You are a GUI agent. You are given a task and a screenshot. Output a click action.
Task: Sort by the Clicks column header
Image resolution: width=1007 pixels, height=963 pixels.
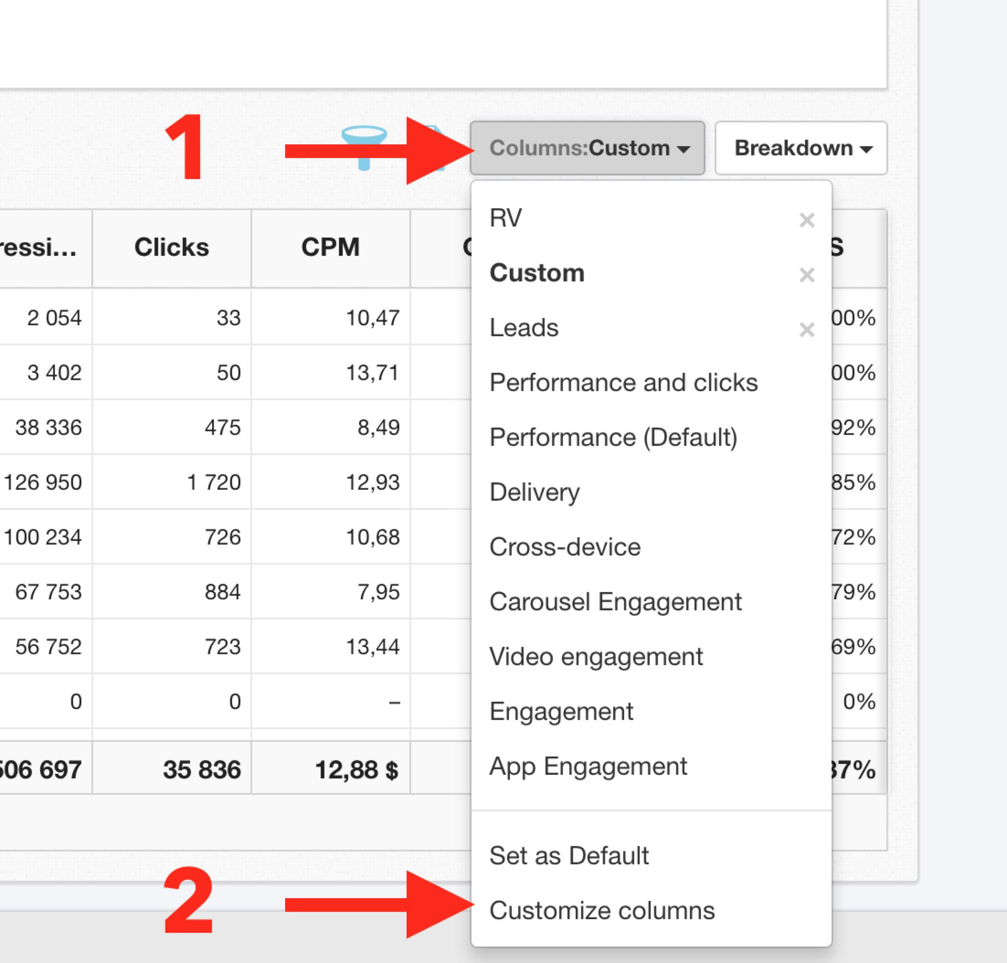(171, 248)
